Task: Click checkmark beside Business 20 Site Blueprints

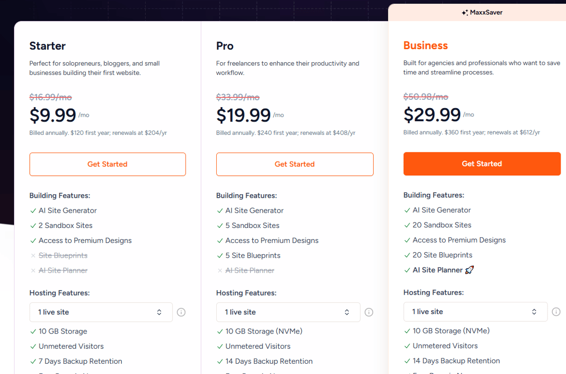Action: pos(407,255)
